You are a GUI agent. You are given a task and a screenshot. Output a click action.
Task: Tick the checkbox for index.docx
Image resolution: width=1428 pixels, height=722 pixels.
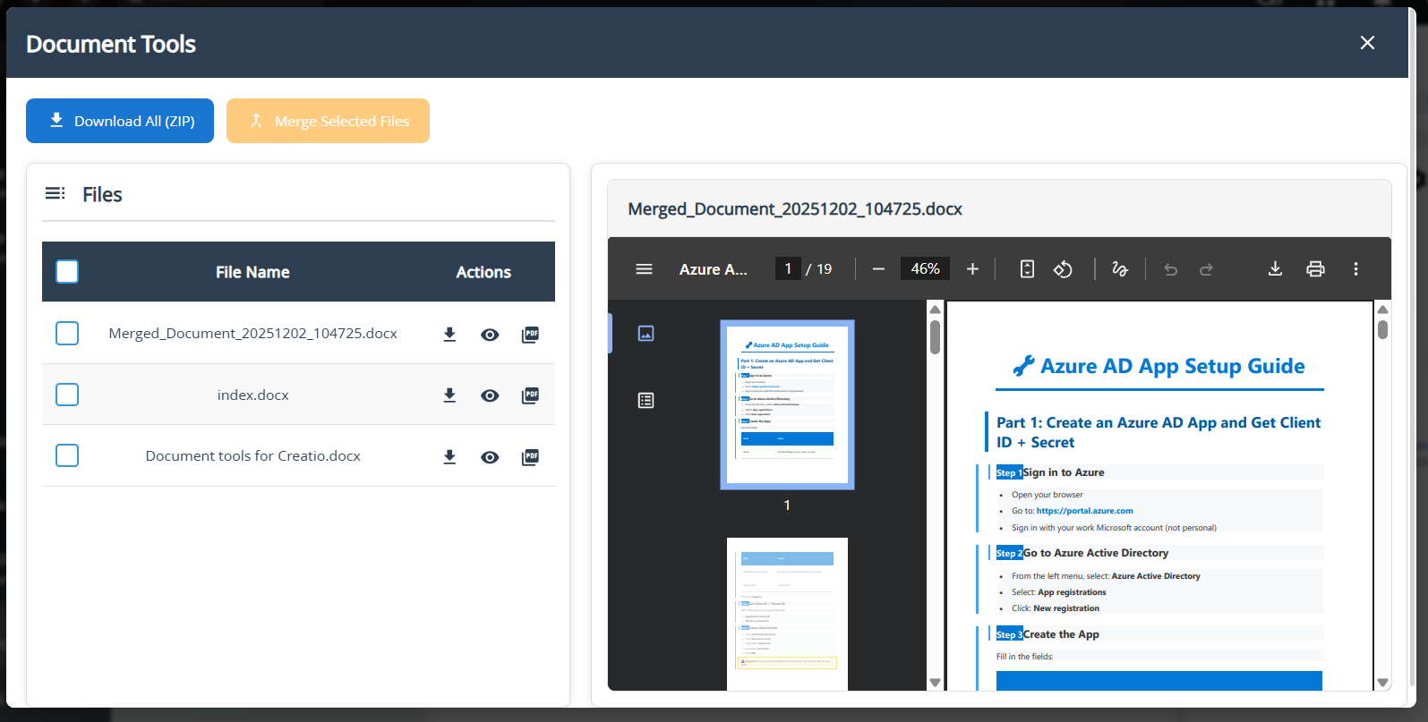click(67, 395)
